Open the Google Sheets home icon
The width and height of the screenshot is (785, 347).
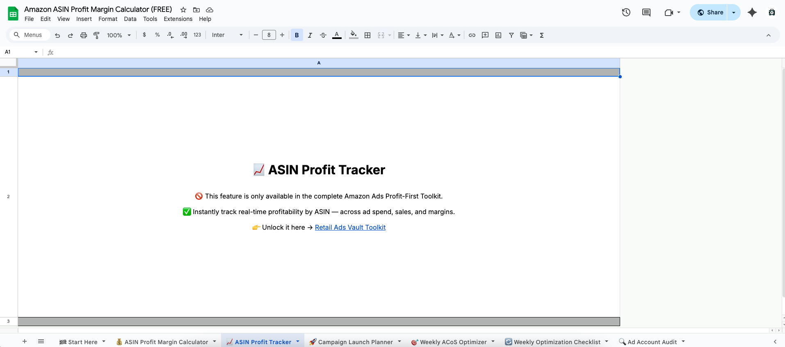pos(13,14)
